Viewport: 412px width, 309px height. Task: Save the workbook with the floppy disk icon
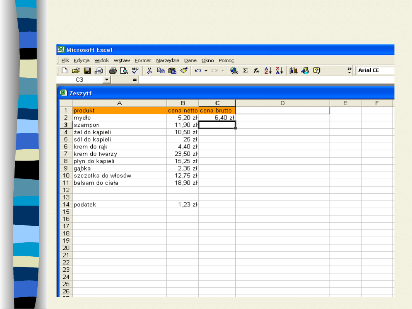[87, 71]
